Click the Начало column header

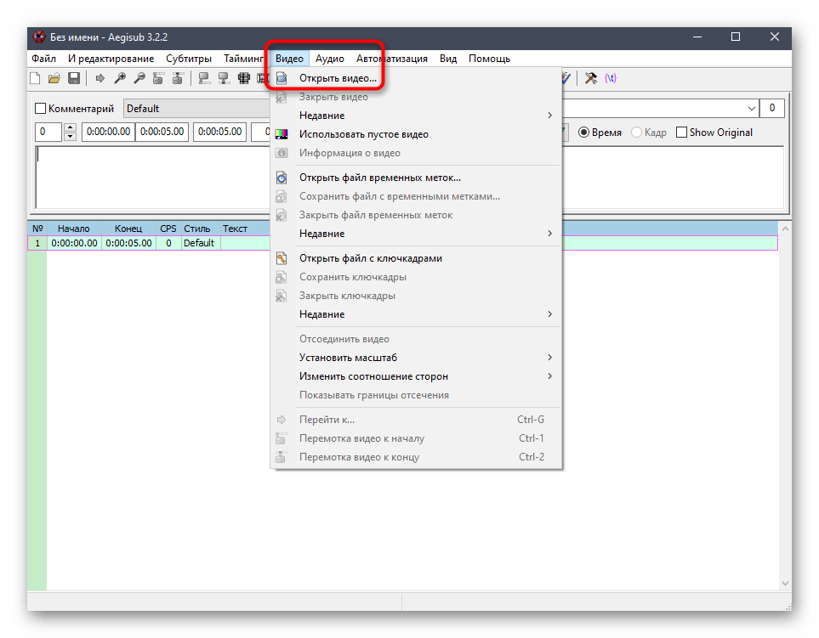pyautogui.click(x=74, y=229)
